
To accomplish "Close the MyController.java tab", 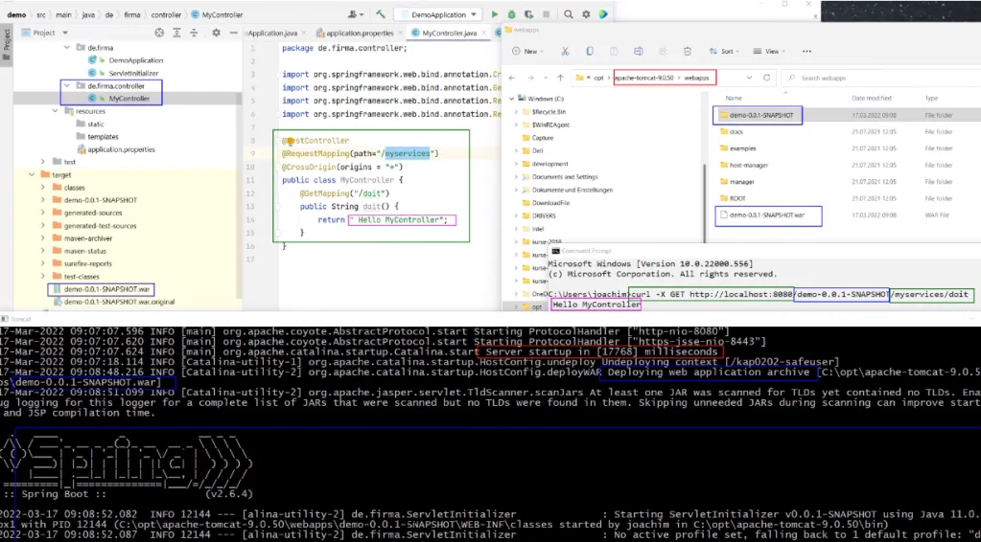I will 483,34.
